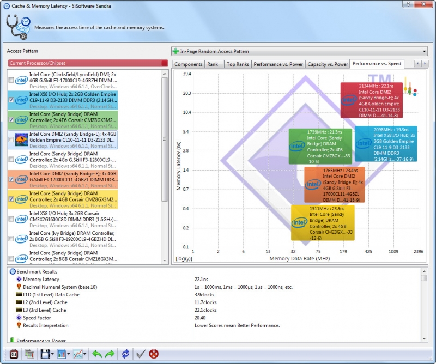The image size is (436, 364).
Task: Click the bar chart type icon
Action: tap(62, 354)
